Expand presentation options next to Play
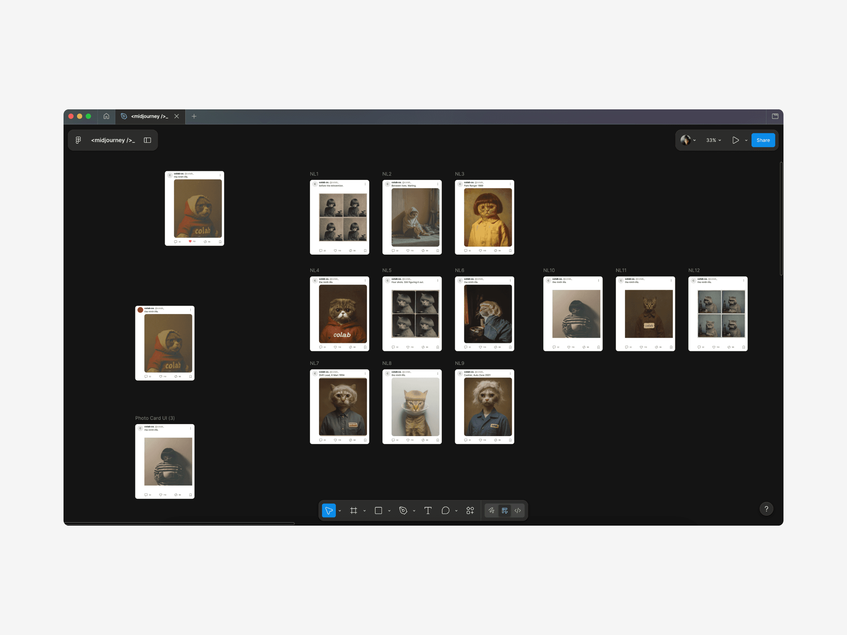The width and height of the screenshot is (847, 635). [746, 140]
